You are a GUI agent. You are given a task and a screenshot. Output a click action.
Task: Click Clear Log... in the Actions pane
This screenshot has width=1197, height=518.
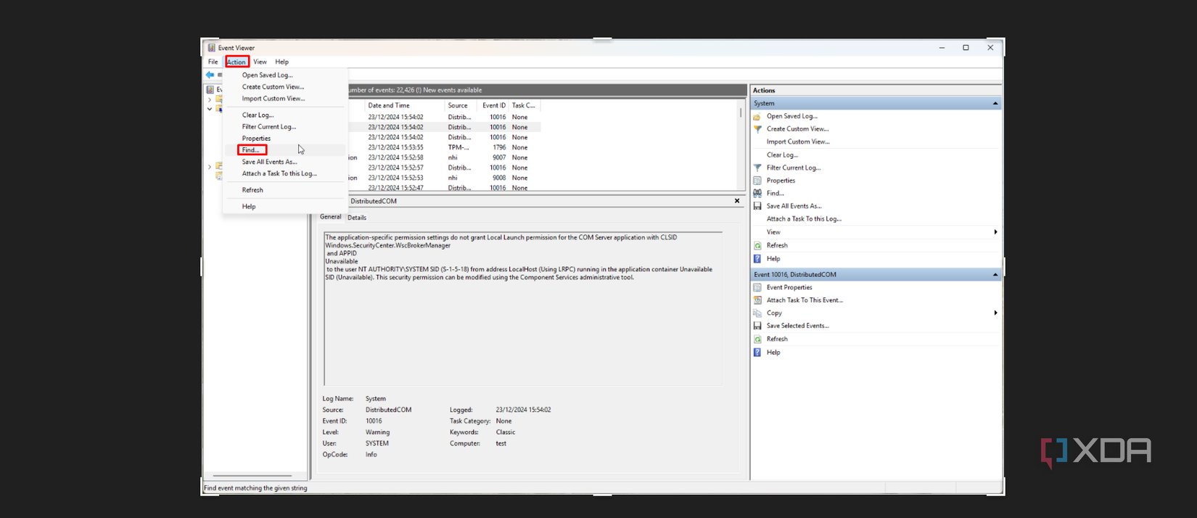(x=782, y=155)
